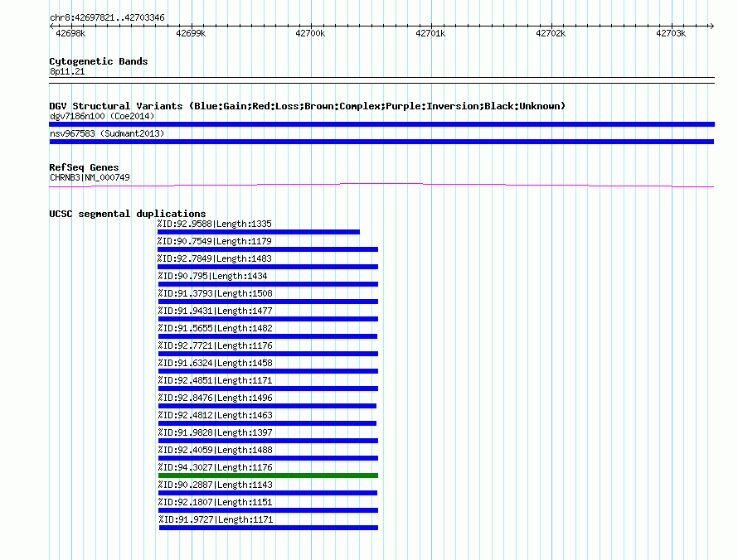Click the bar under %ID:92.4812 duplication
The image size is (738, 560).
tap(267, 423)
